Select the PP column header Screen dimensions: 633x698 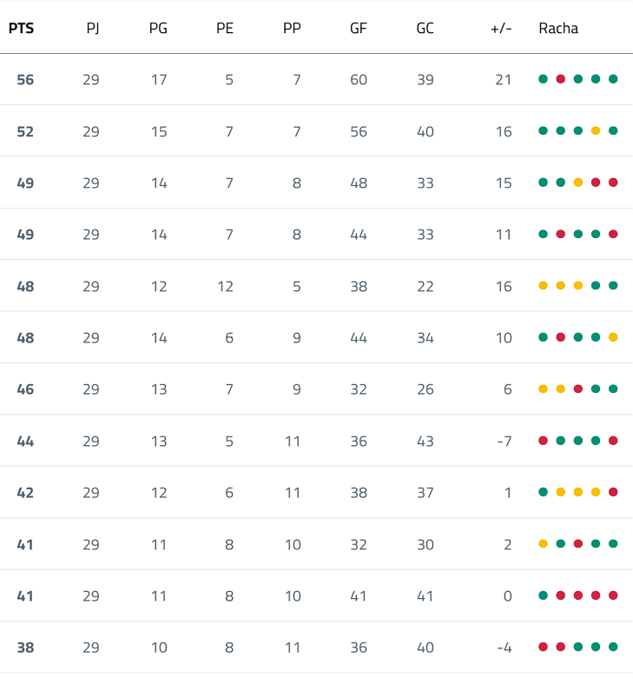pyautogui.click(x=292, y=28)
